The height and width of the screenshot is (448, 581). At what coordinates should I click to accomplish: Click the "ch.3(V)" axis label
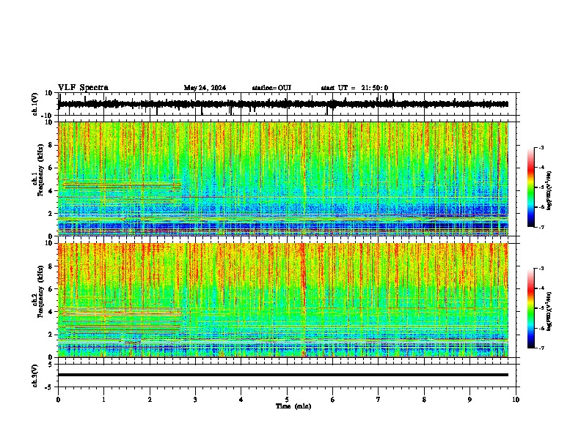point(35,376)
